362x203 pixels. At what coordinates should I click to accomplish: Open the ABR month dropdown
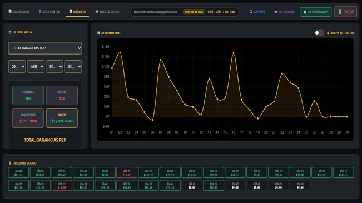tap(36, 67)
